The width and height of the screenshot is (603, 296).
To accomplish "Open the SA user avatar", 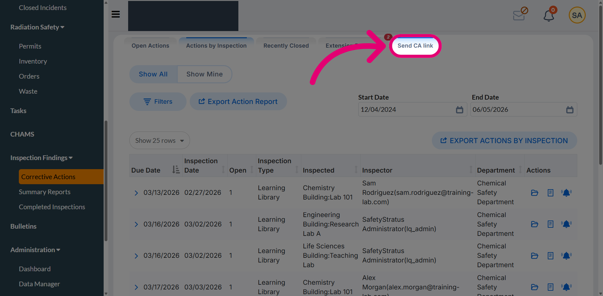I will pyautogui.click(x=577, y=15).
